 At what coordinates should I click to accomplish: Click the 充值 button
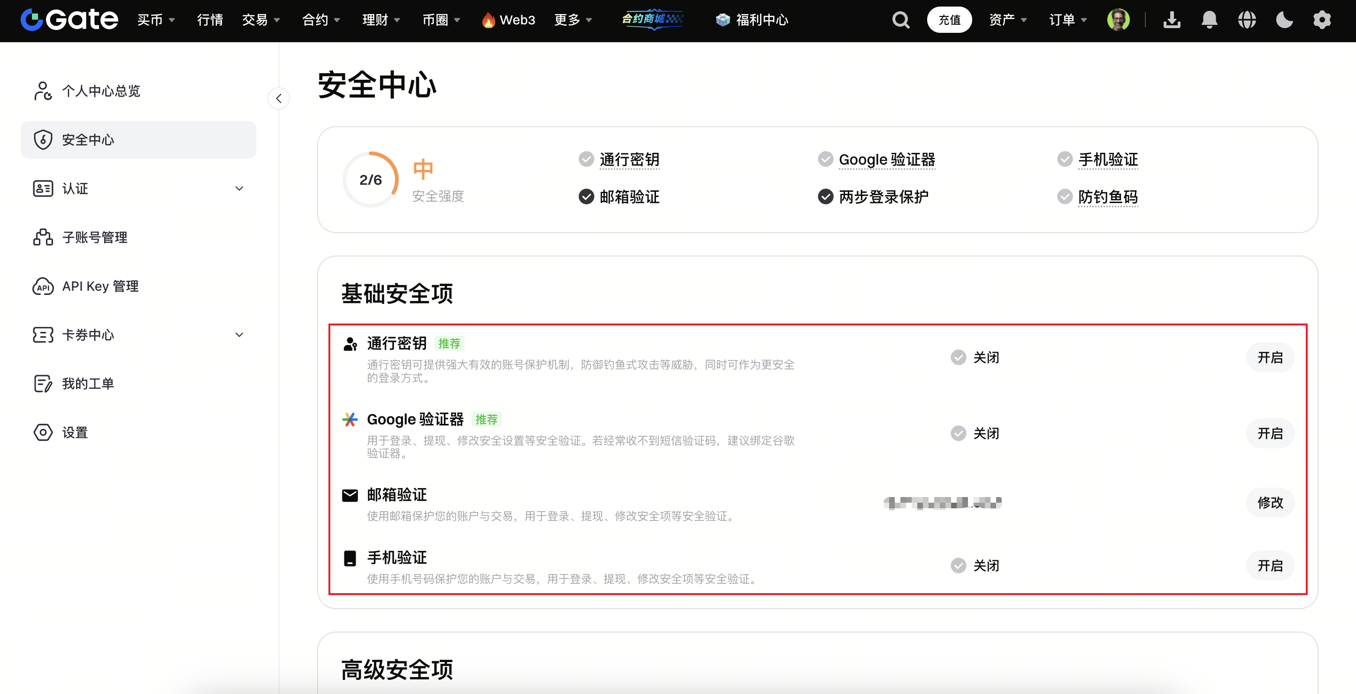point(949,20)
